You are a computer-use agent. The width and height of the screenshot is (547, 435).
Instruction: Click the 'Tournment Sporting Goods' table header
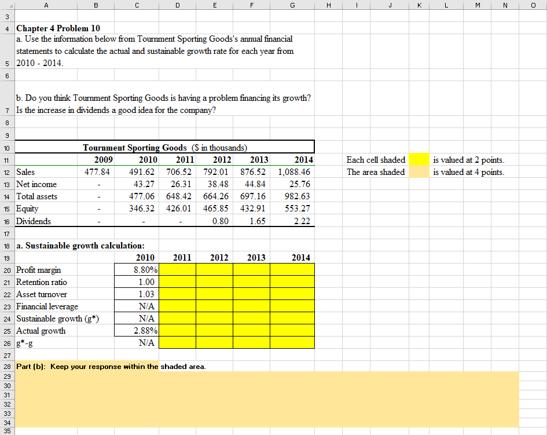click(x=164, y=148)
